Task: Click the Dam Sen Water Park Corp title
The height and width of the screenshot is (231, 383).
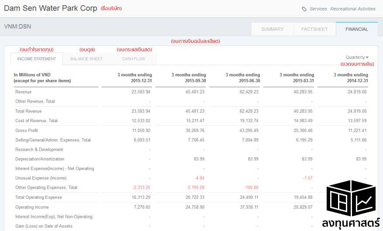Action: click(x=51, y=8)
